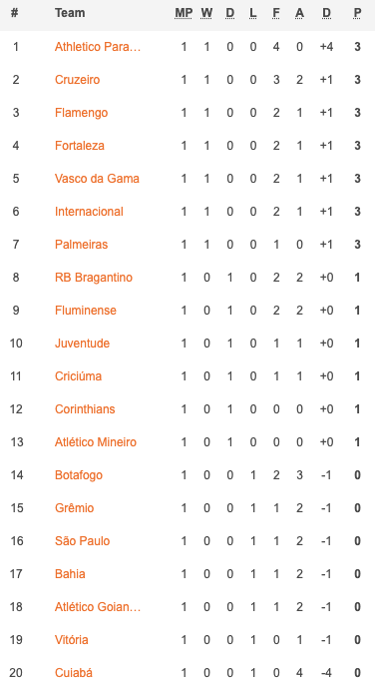
Task: Select Juventude from the table
Action: [82, 344]
